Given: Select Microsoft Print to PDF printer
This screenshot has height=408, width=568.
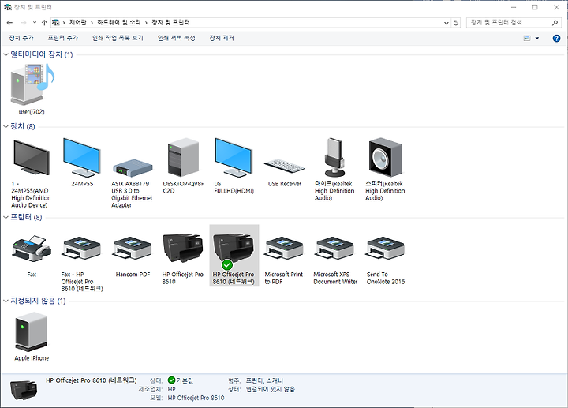Looking at the screenshot, I should [x=284, y=249].
